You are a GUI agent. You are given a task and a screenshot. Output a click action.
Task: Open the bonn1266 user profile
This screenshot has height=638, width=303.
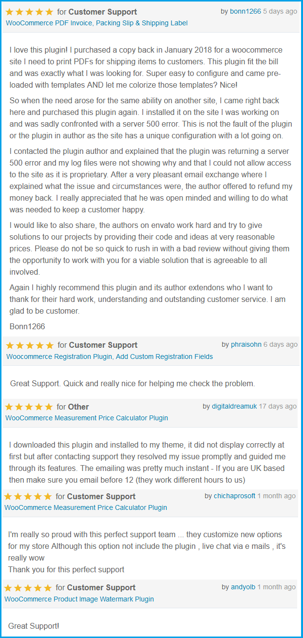(x=246, y=11)
